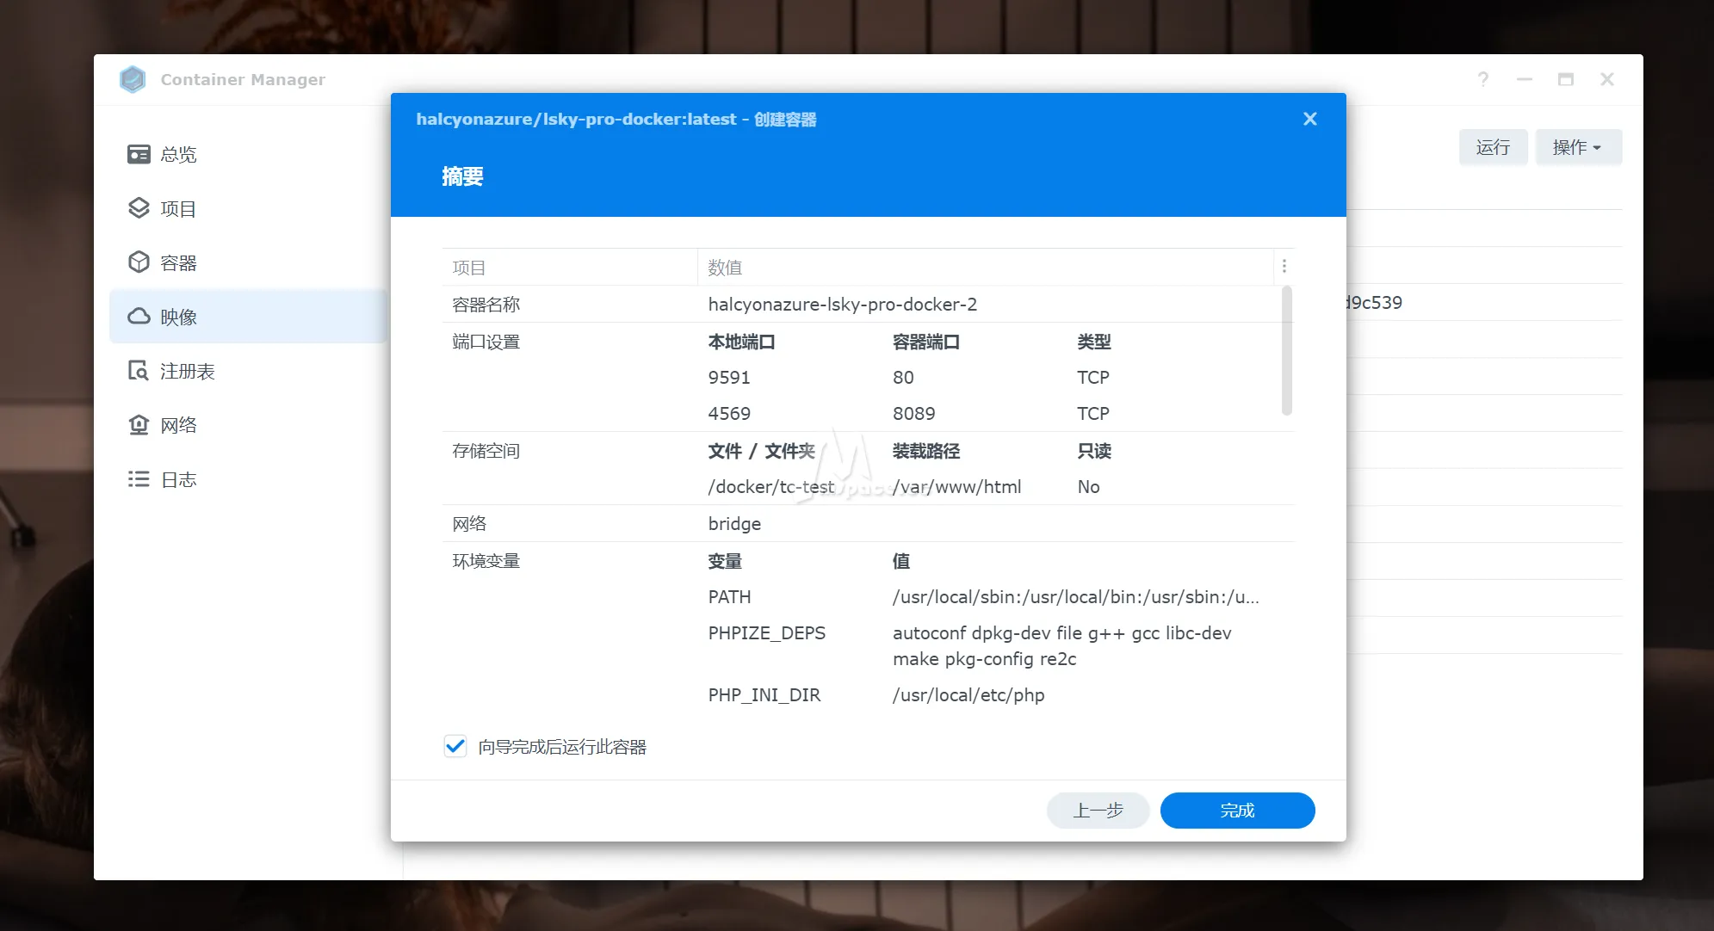Click the 本地端口 column label
This screenshot has width=1714, height=931.
click(740, 342)
